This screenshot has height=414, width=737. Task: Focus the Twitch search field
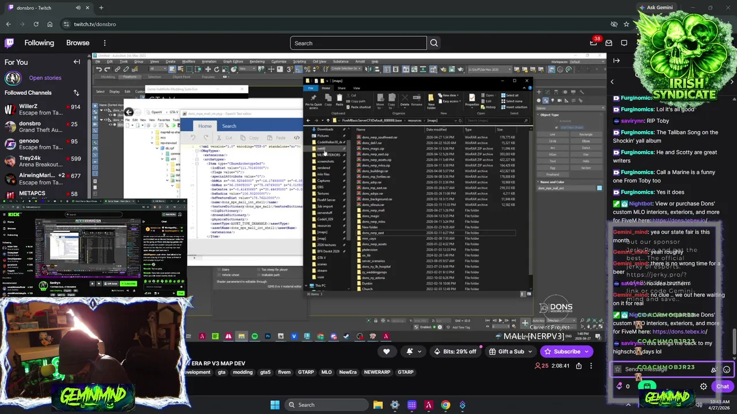[359, 43]
